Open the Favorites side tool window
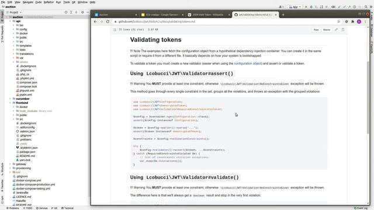Screen dimensions: 374x210 (x=2, y=185)
